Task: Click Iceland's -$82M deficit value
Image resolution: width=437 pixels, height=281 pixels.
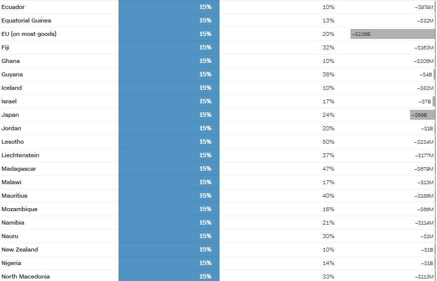Action: pyautogui.click(x=424, y=88)
